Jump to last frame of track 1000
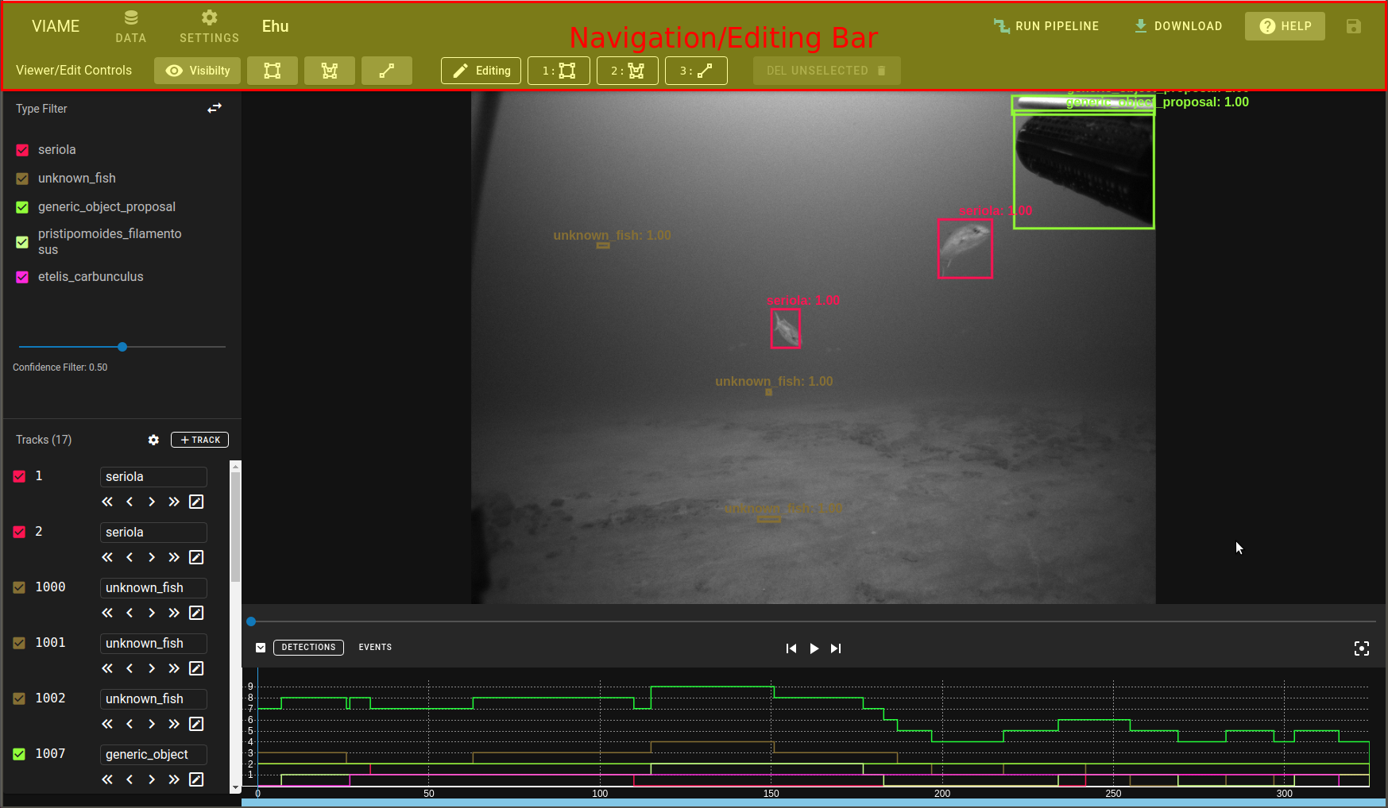1388x808 pixels. click(x=174, y=613)
